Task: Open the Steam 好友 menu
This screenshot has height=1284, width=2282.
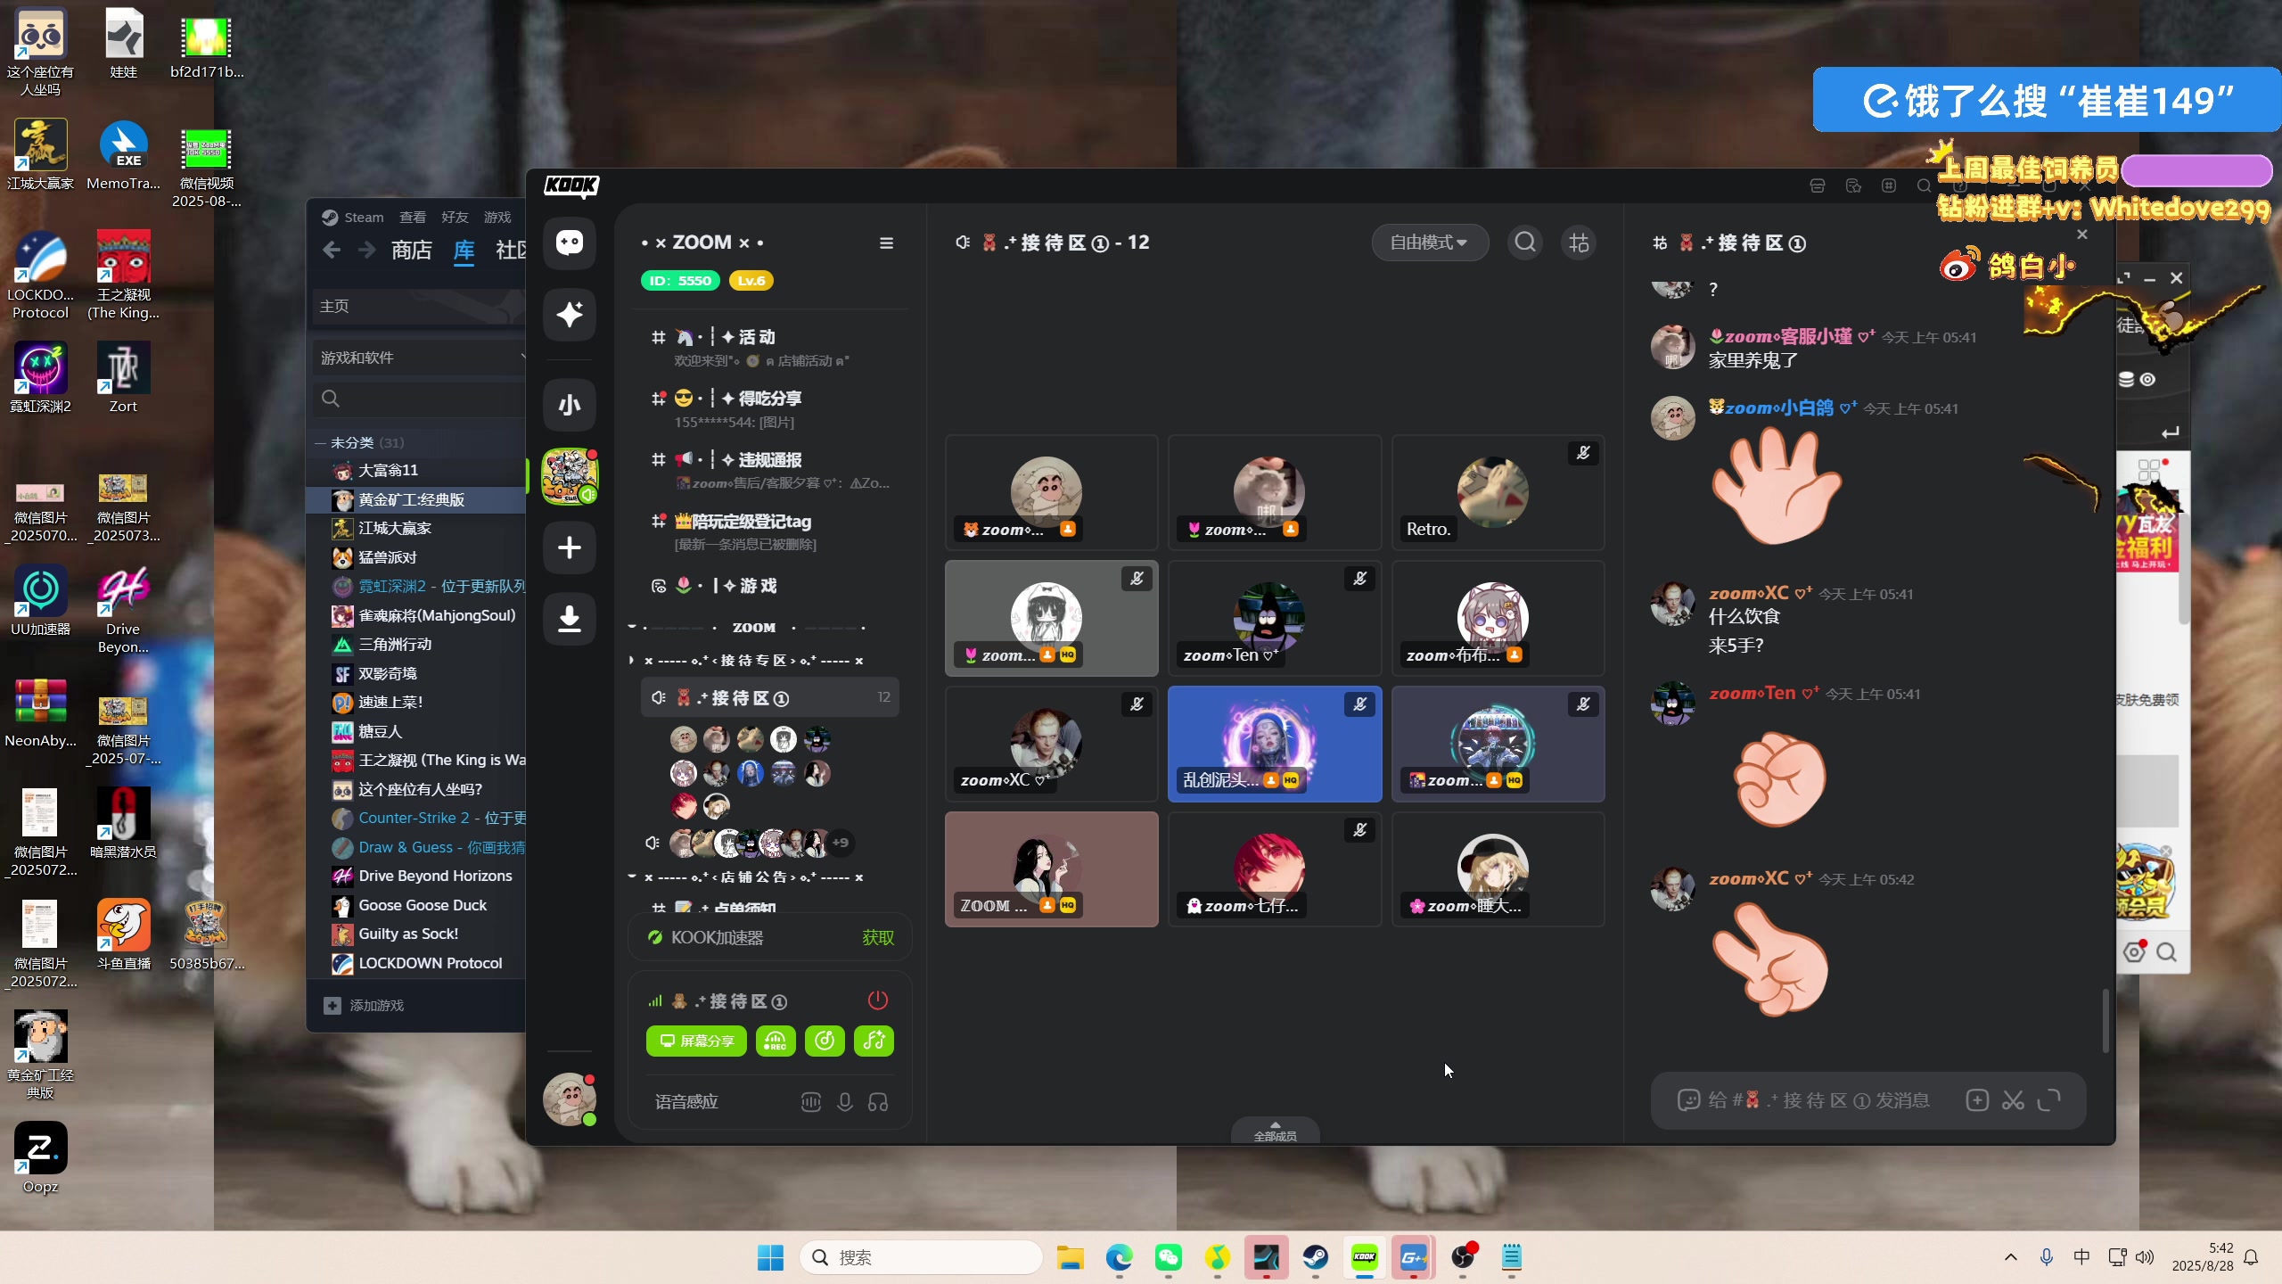Action: pyautogui.click(x=455, y=218)
